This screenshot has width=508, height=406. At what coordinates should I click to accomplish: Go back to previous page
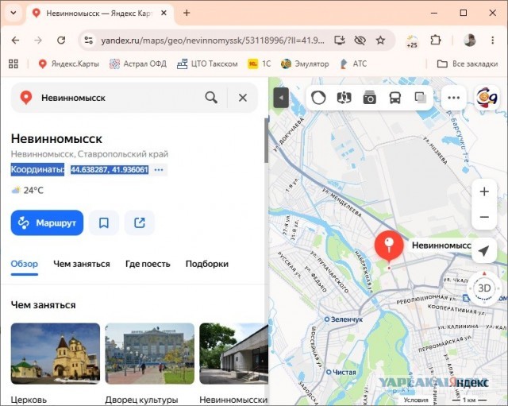(x=15, y=41)
